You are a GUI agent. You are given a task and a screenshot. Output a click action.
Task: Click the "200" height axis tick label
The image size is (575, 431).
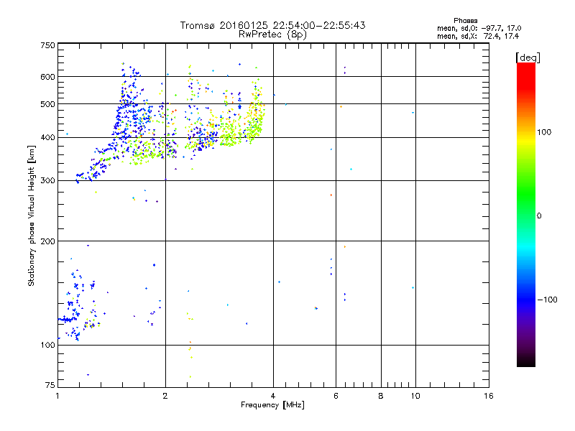pyautogui.click(x=47, y=241)
